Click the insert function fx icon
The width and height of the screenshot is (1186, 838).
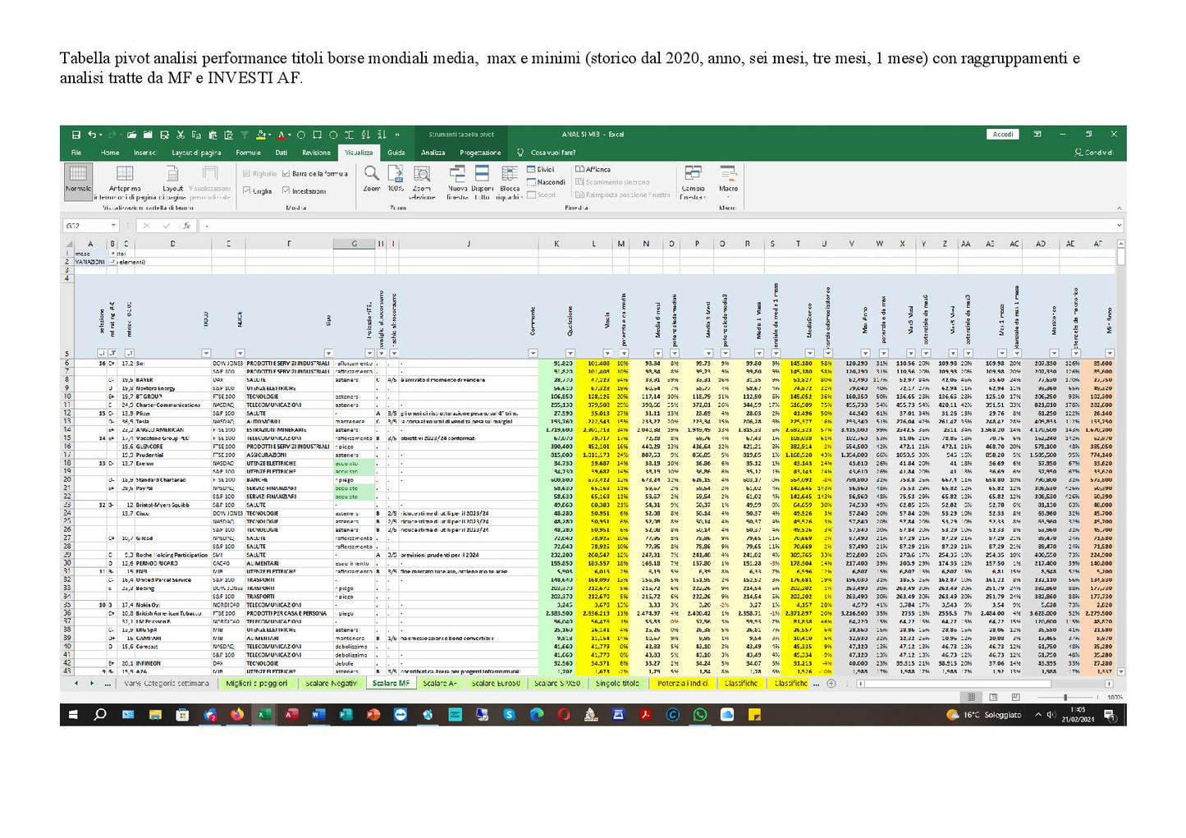click(x=186, y=226)
